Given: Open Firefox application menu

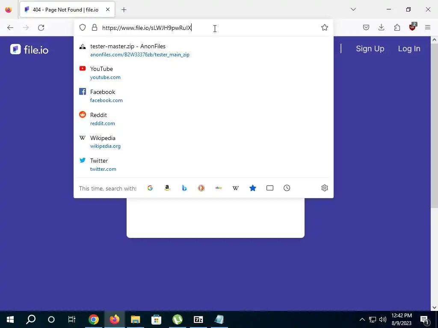Looking at the screenshot, I should point(428,27).
